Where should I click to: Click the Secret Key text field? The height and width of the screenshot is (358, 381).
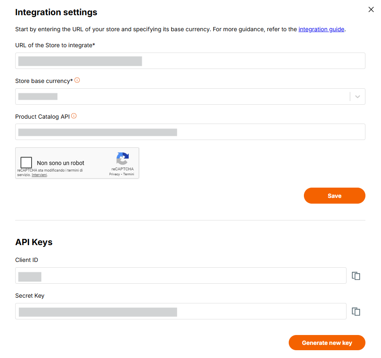coord(180,311)
